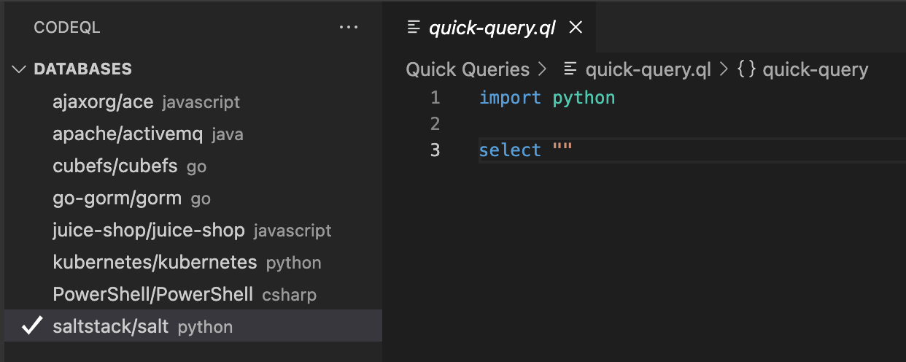Select the cubefs/cubefs go database
The width and height of the screenshot is (906, 362).
193,166
